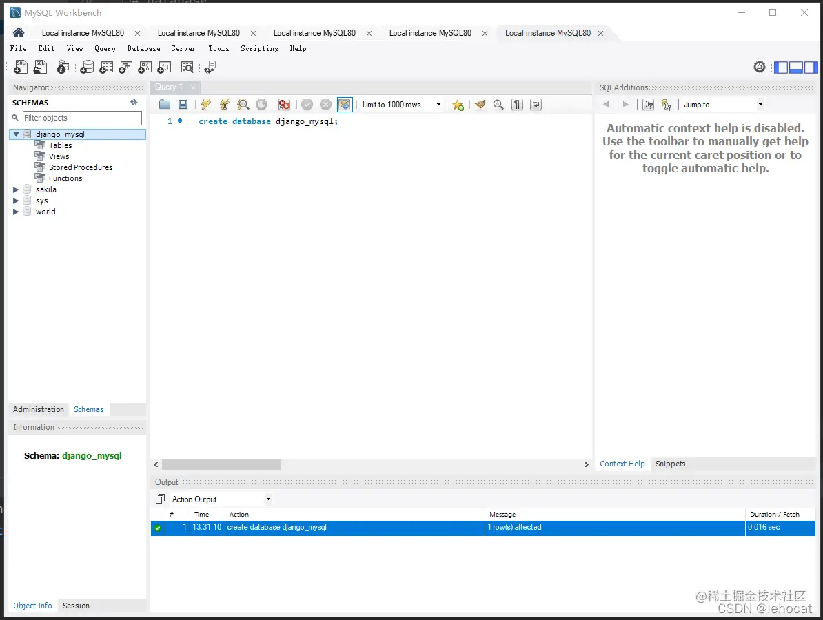Toggle word wrapping in editor
The width and height of the screenshot is (823, 620).
tap(536, 105)
